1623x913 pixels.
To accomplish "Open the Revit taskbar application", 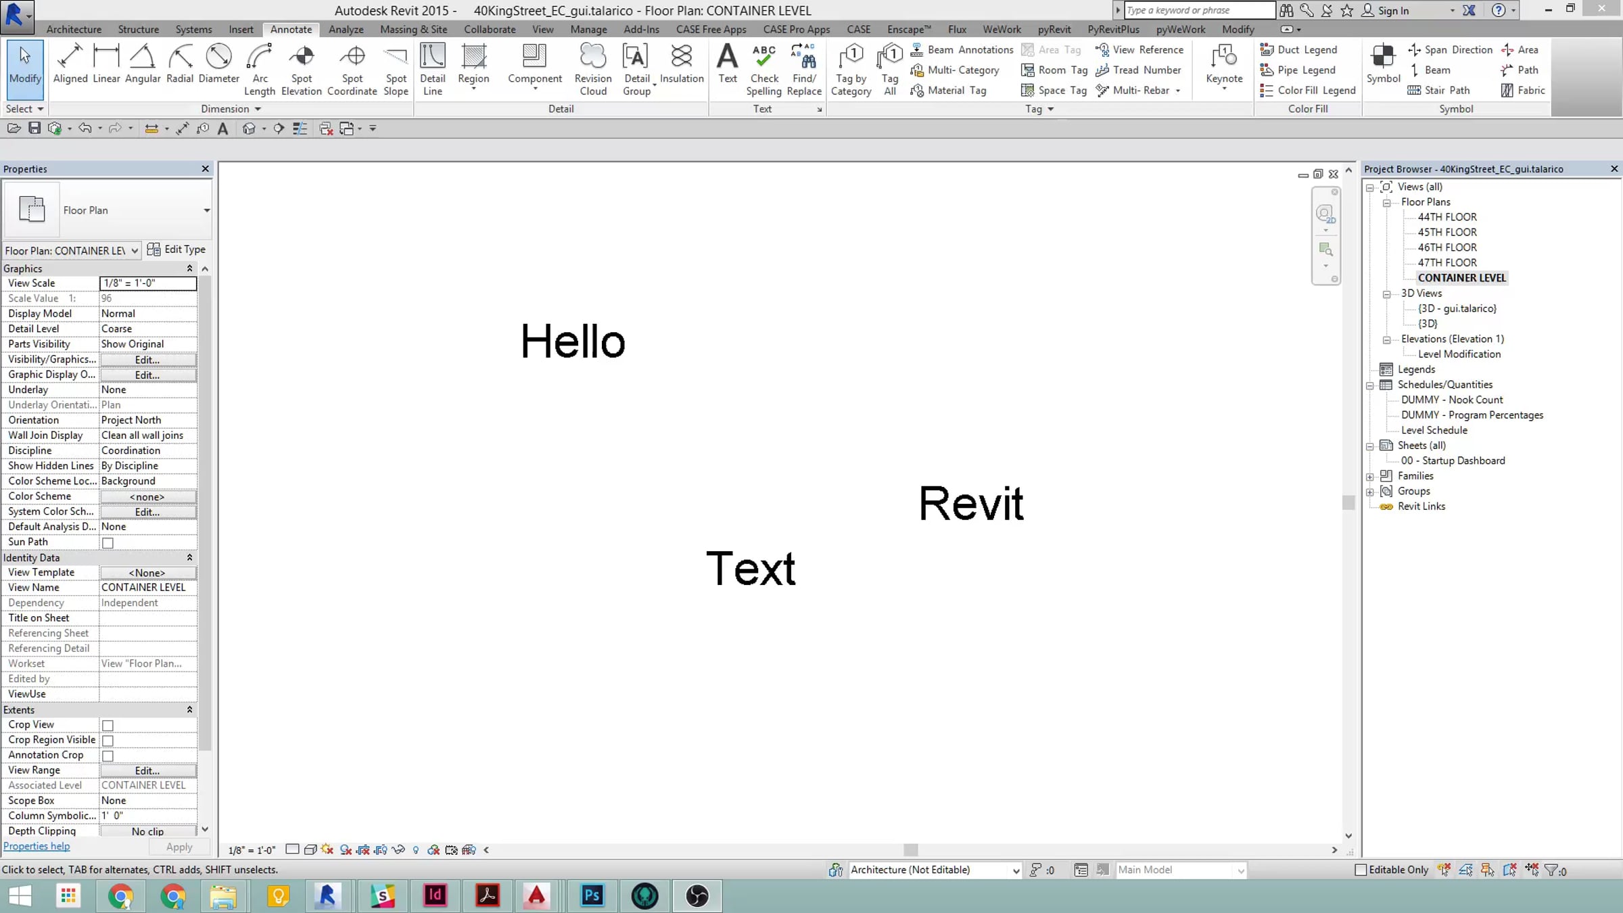I will [327, 896].
